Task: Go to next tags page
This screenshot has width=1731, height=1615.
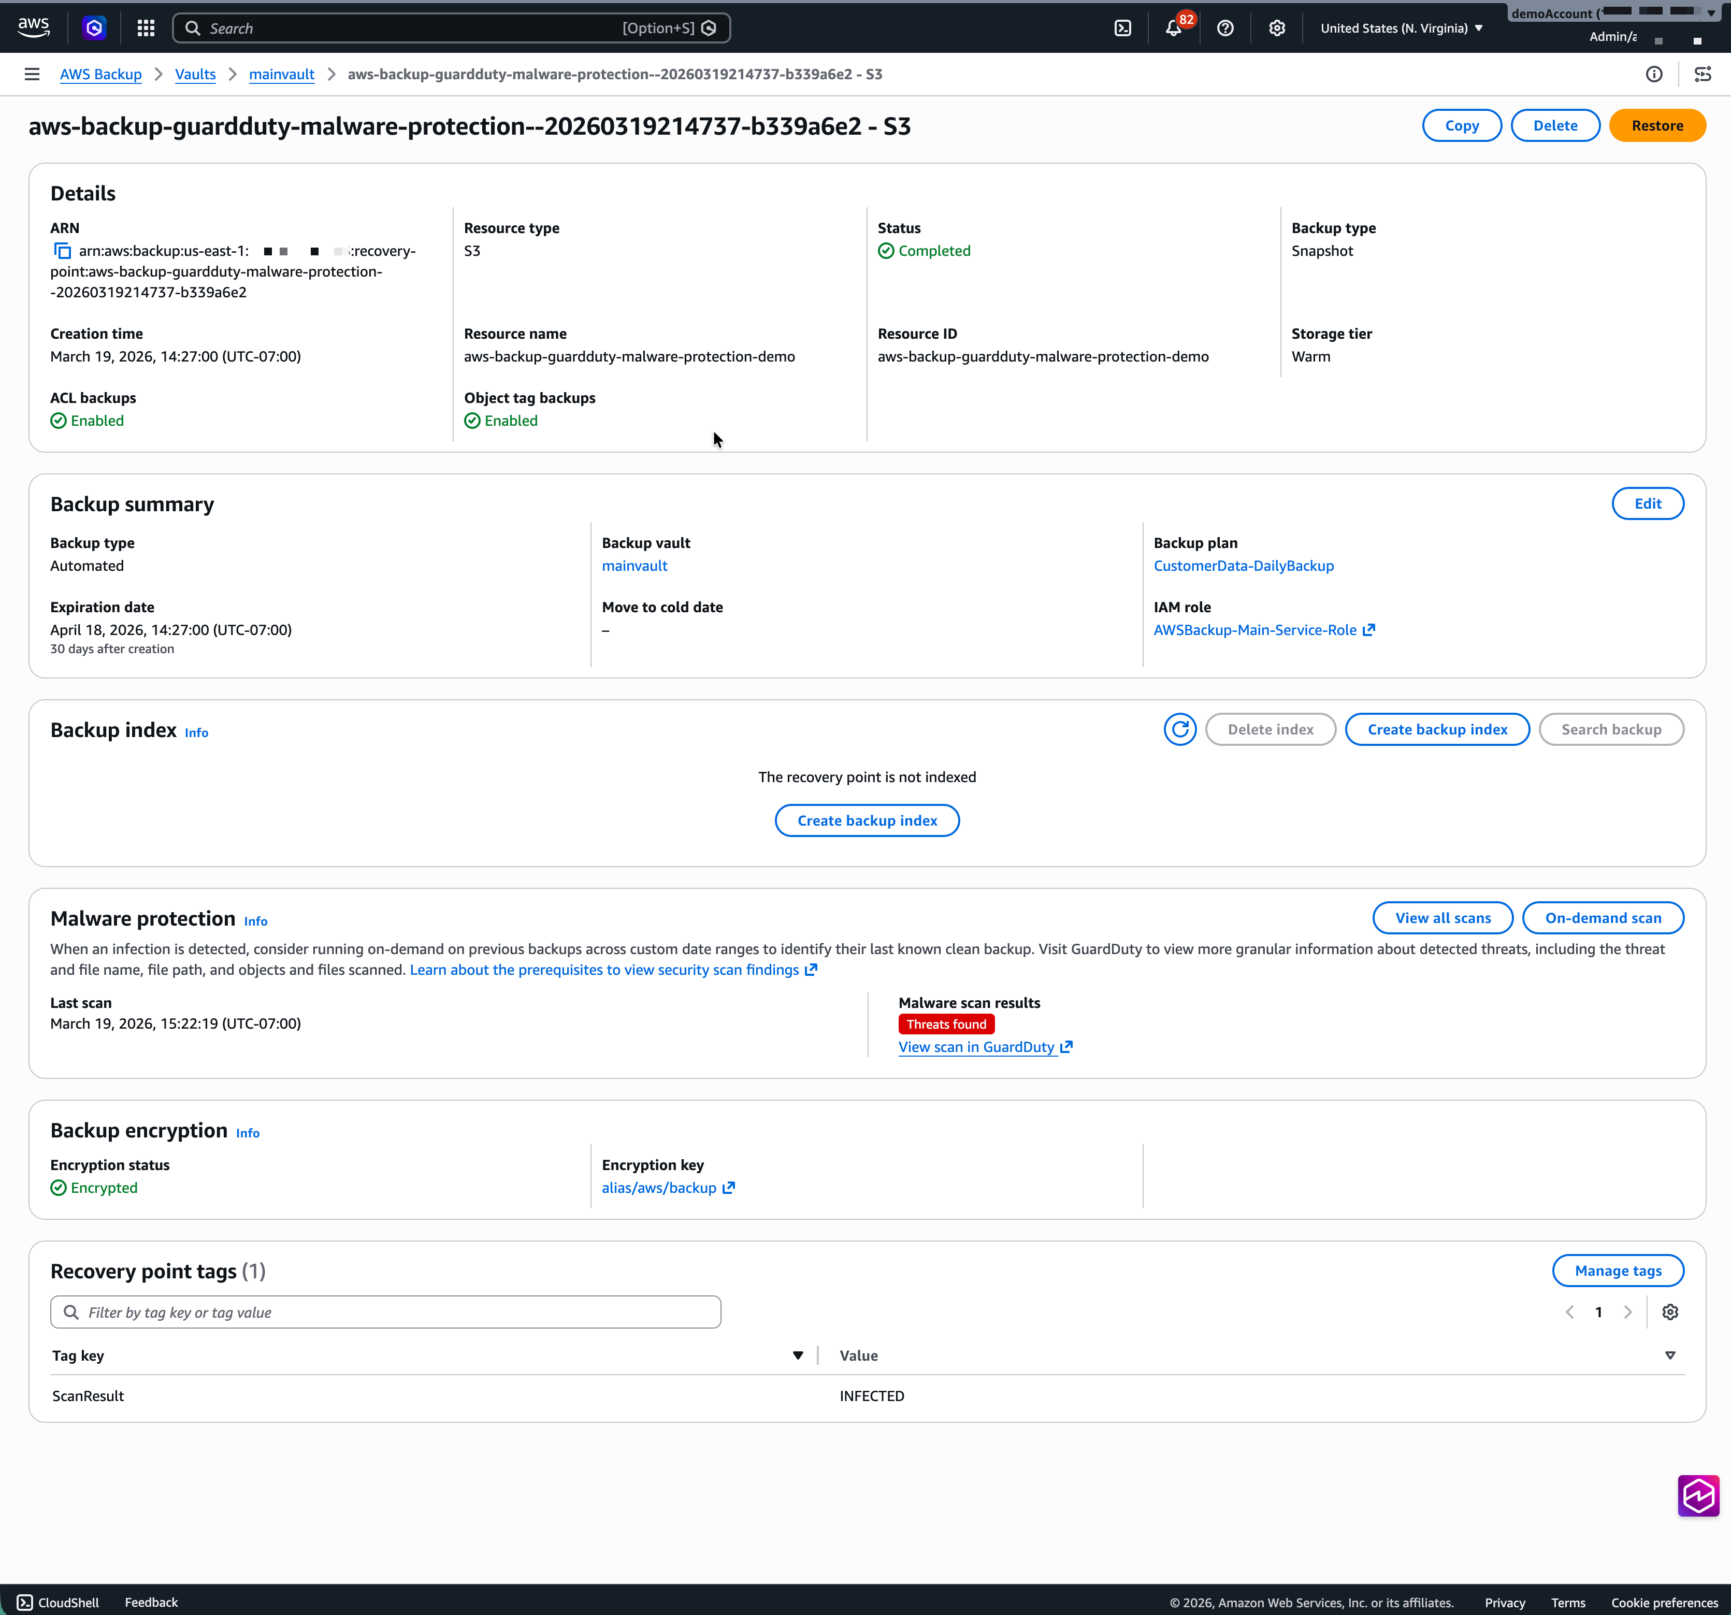Action: click(1626, 1312)
